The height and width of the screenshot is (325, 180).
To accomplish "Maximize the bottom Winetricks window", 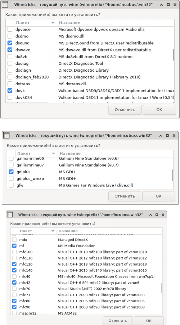I will [x=157, y=215].
